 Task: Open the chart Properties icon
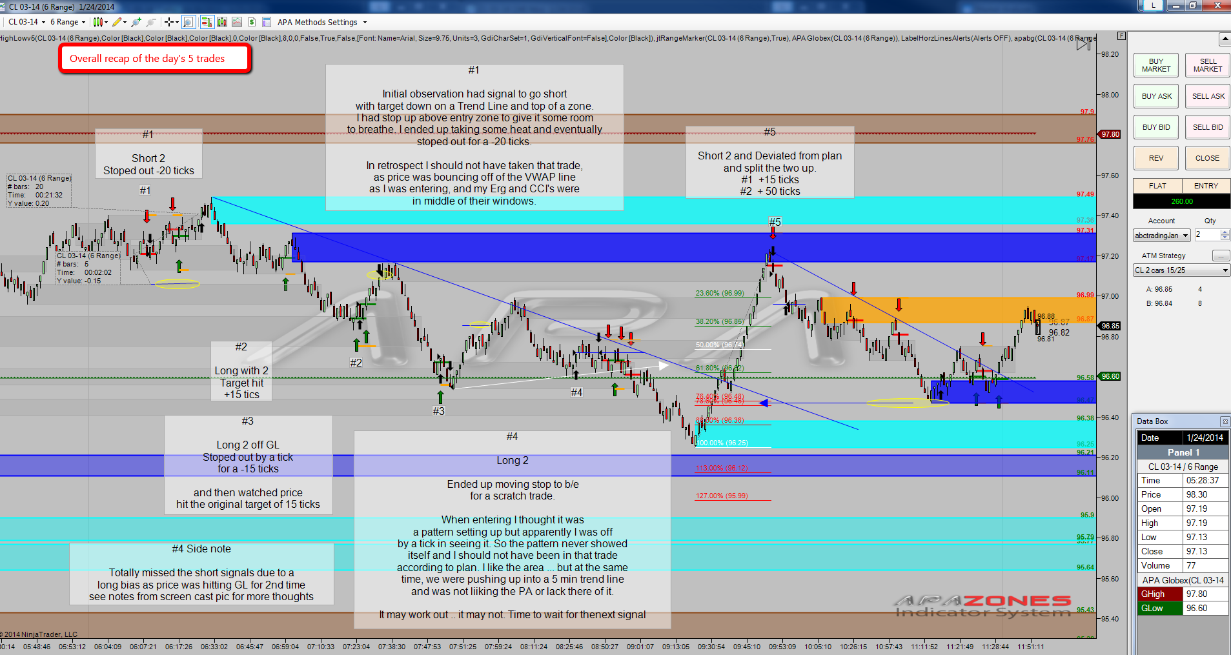[266, 22]
